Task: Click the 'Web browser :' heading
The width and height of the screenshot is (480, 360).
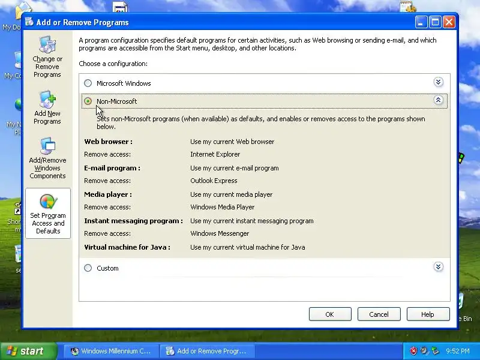Action: tap(109, 142)
